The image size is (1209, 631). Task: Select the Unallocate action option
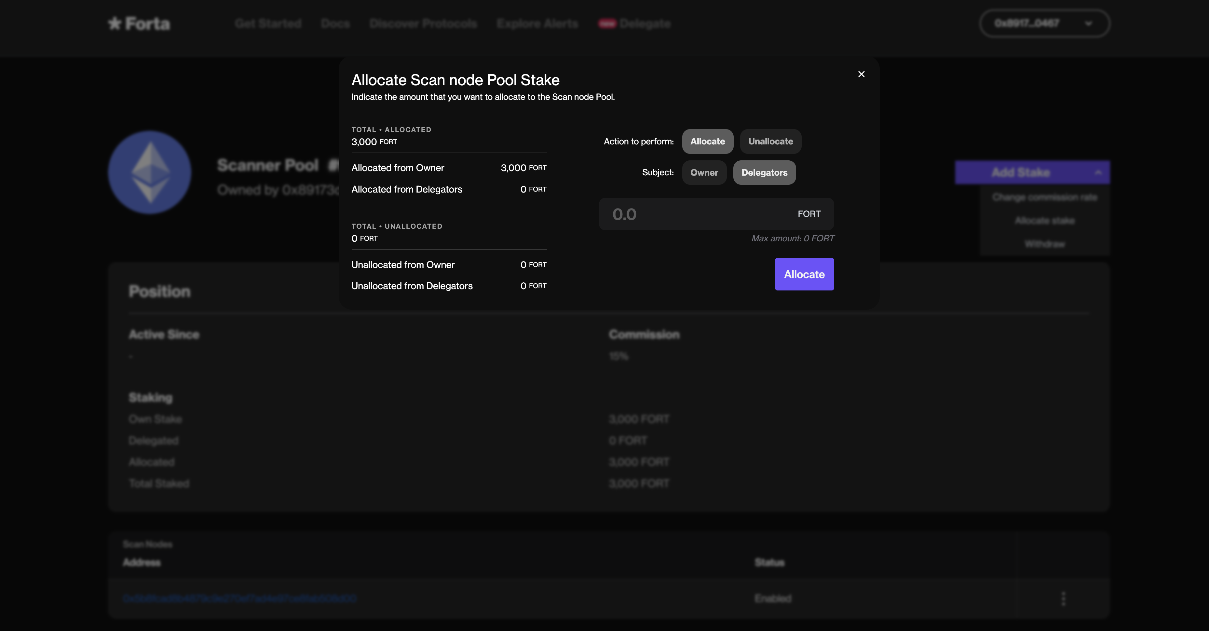[x=770, y=141]
